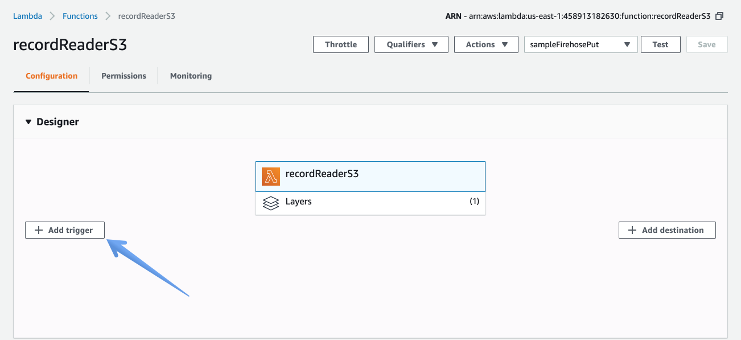Click the Add destination button
The width and height of the screenshot is (741, 340).
pyautogui.click(x=667, y=230)
